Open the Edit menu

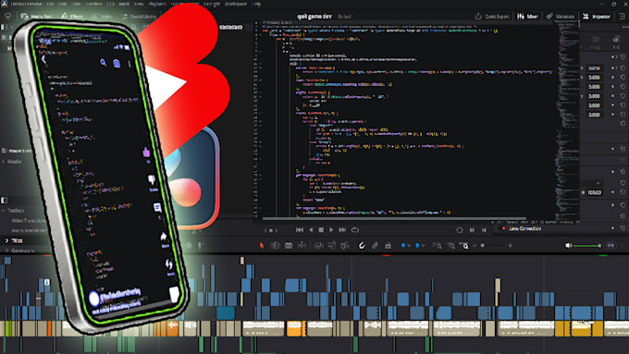tap(63, 4)
